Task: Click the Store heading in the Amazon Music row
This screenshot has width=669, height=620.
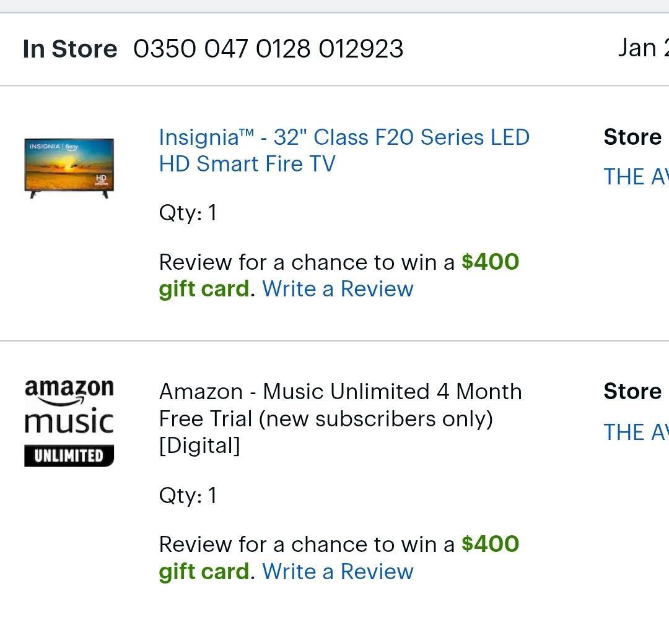Action: (x=632, y=392)
